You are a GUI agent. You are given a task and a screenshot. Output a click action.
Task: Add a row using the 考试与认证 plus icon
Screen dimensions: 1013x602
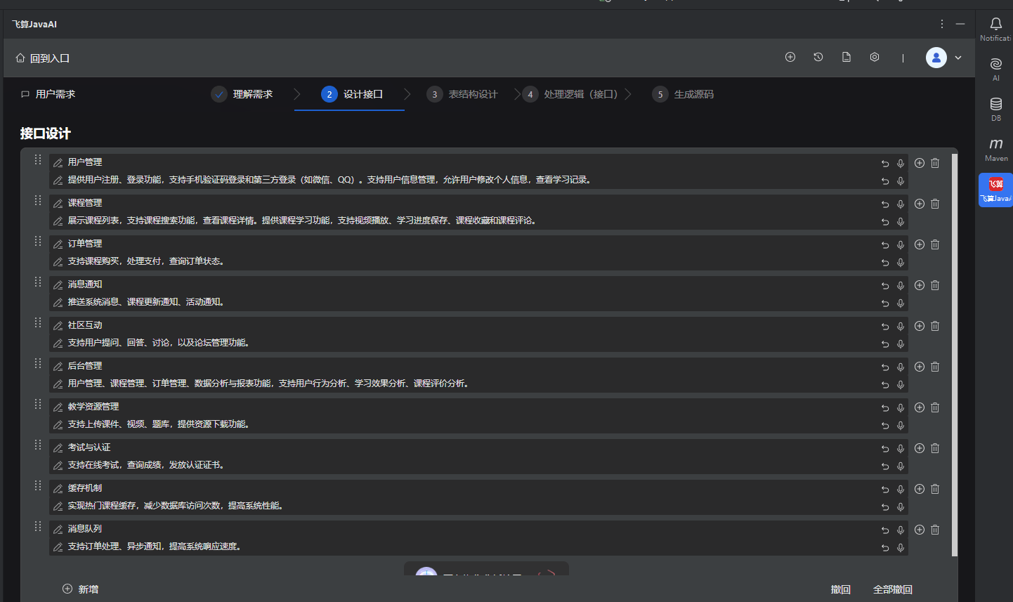[920, 448]
